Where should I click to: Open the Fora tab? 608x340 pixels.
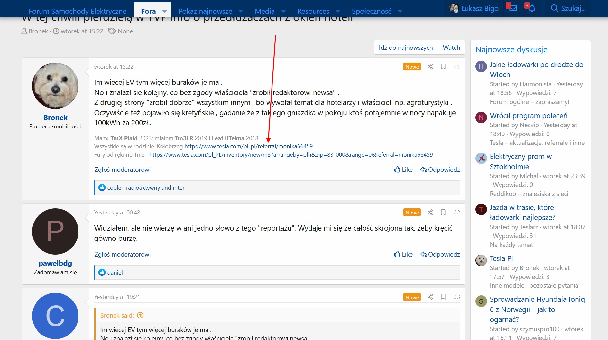(x=148, y=11)
